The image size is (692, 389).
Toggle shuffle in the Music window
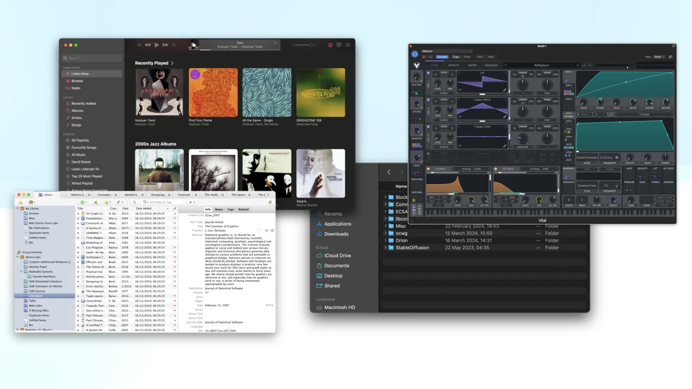pos(139,45)
